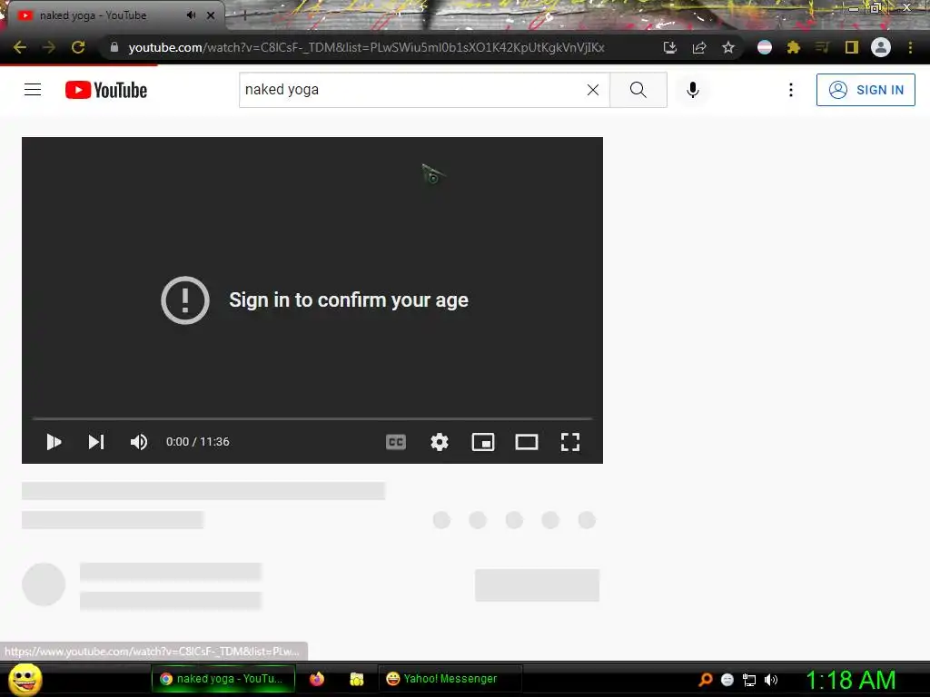The height and width of the screenshot is (697, 930).
Task: Open YouTube settings three-dot menu
Action: click(x=791, y=90)
